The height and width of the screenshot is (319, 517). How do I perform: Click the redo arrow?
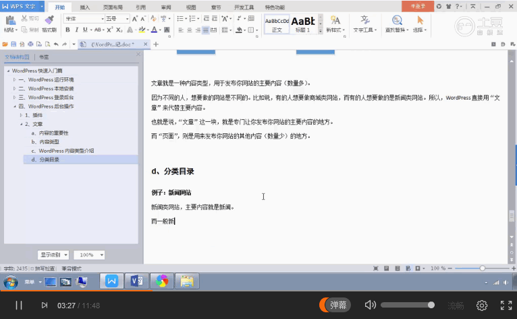point(65,44)
